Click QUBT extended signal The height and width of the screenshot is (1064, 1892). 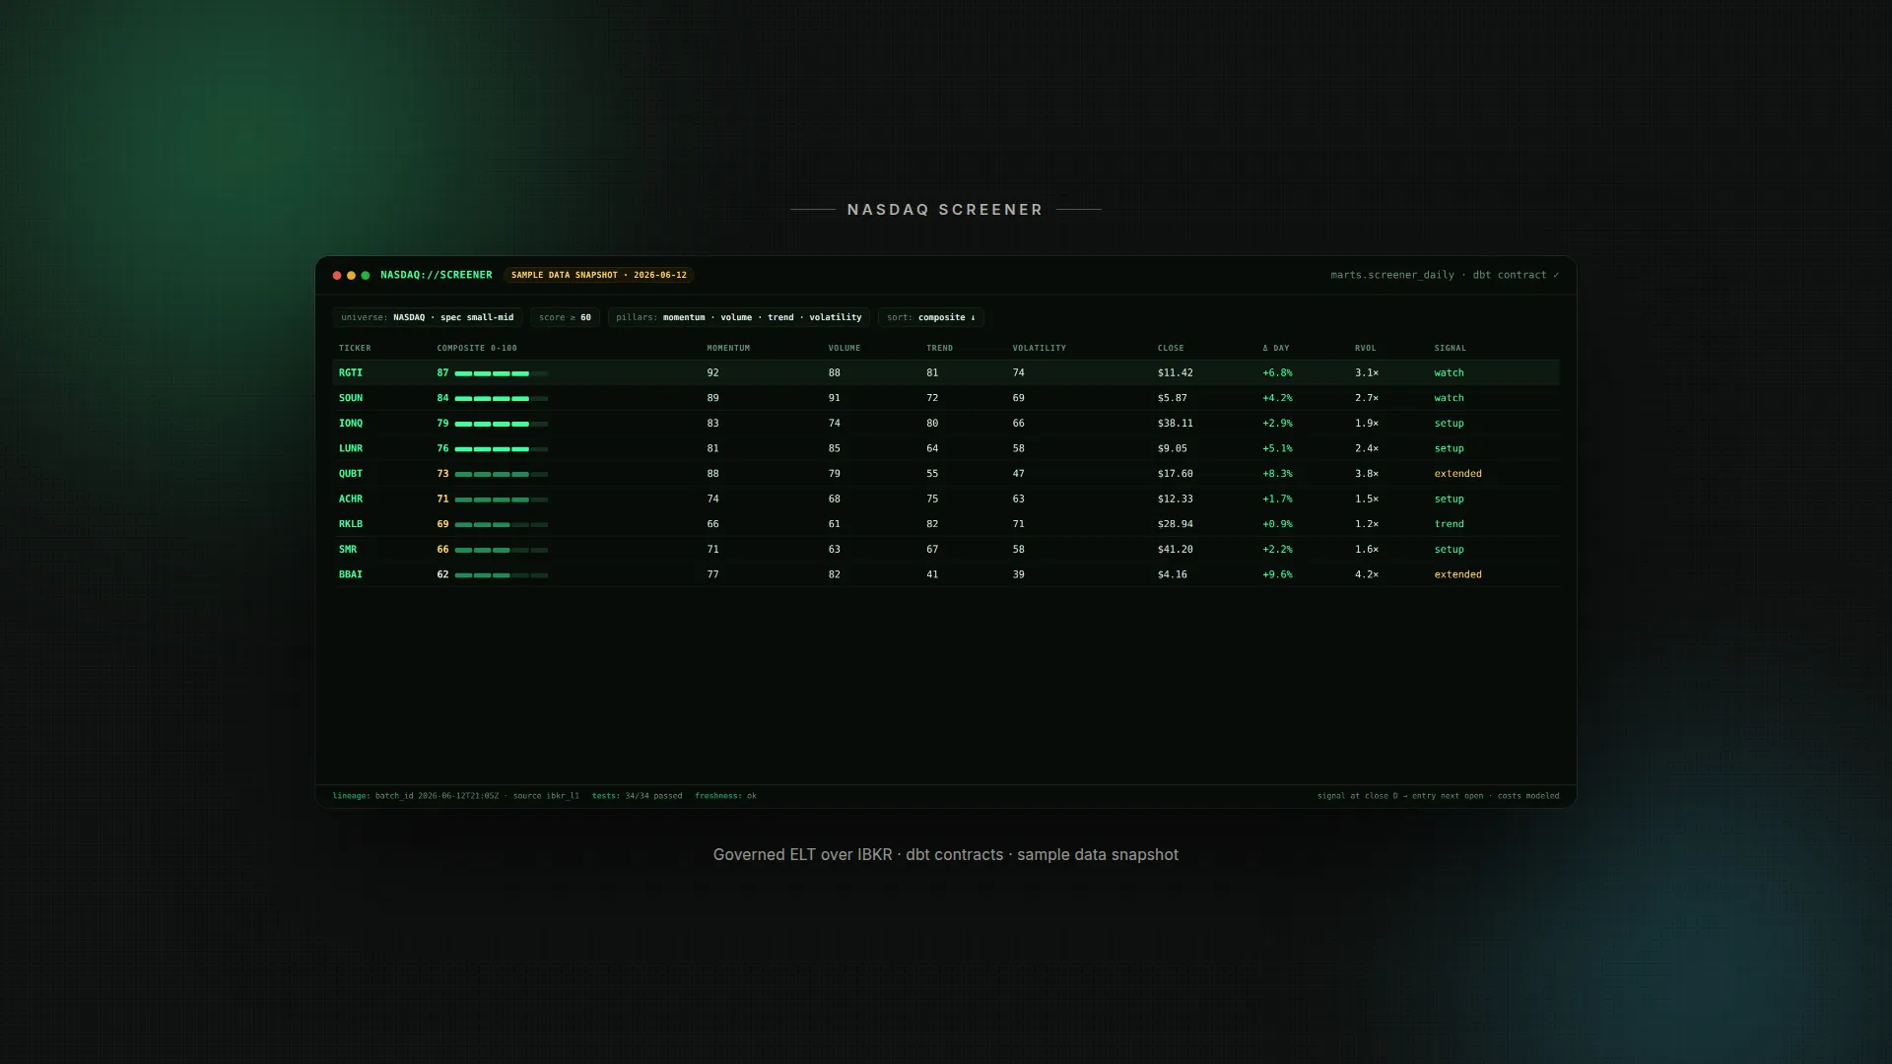pyautogui.click(x=1458, y=474)
